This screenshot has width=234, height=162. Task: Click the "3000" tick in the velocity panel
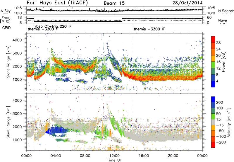[17, 113]
